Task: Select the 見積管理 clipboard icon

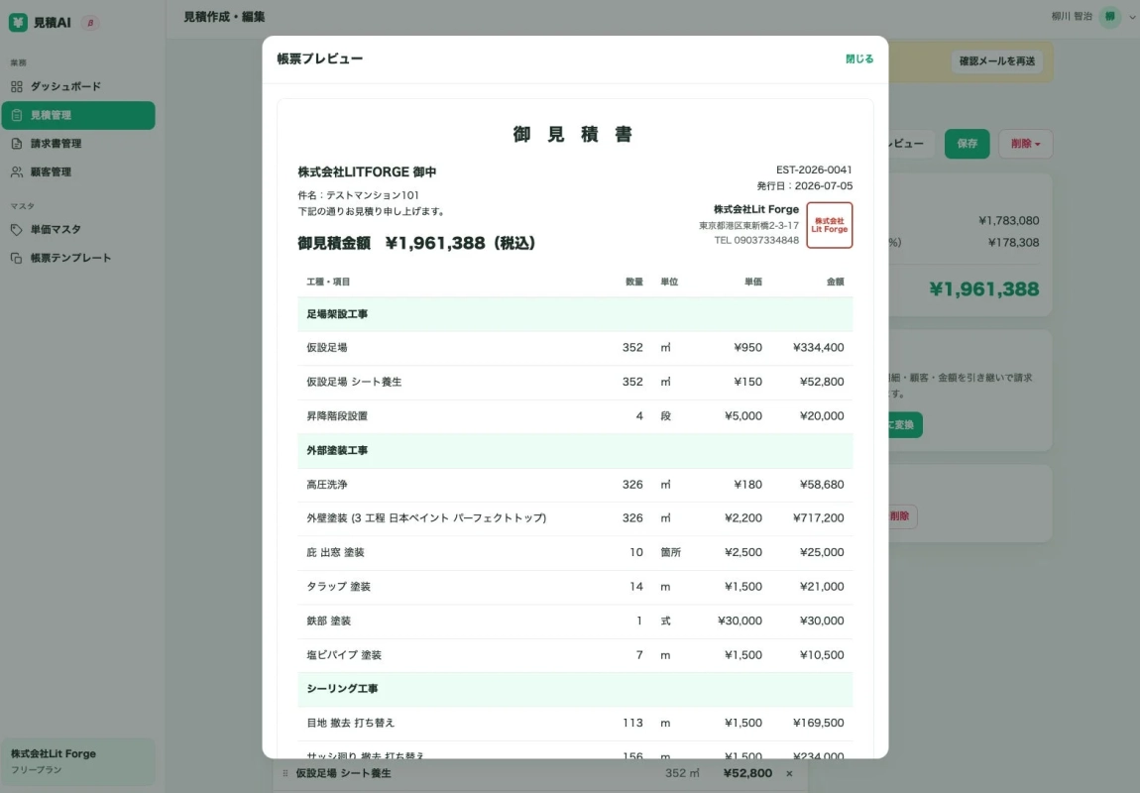Action: click(17, 115)
